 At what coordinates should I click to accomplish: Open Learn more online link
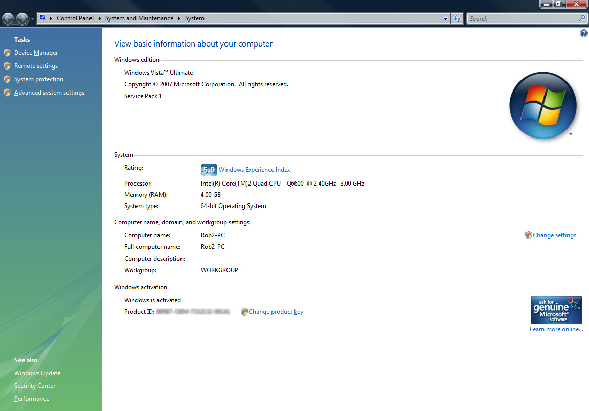coord(556,329)
